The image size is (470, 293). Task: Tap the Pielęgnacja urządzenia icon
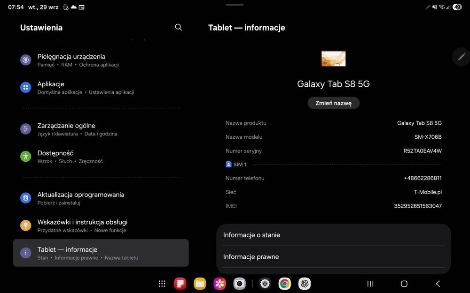[25, 60]
